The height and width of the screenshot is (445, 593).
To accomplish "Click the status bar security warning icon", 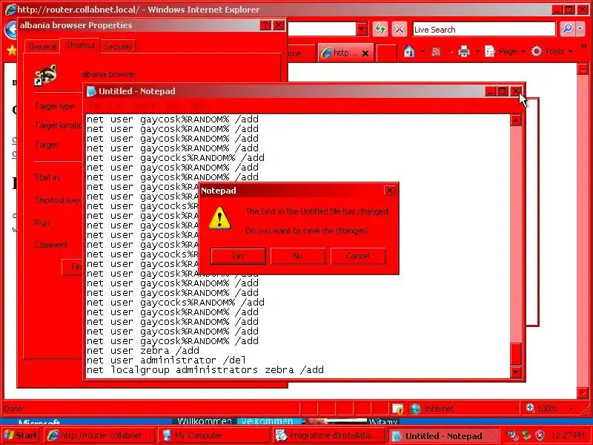I will (397, 409).
